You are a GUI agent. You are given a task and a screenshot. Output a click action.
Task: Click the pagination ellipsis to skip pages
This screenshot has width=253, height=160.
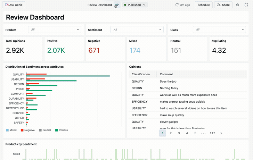[203, 133]
